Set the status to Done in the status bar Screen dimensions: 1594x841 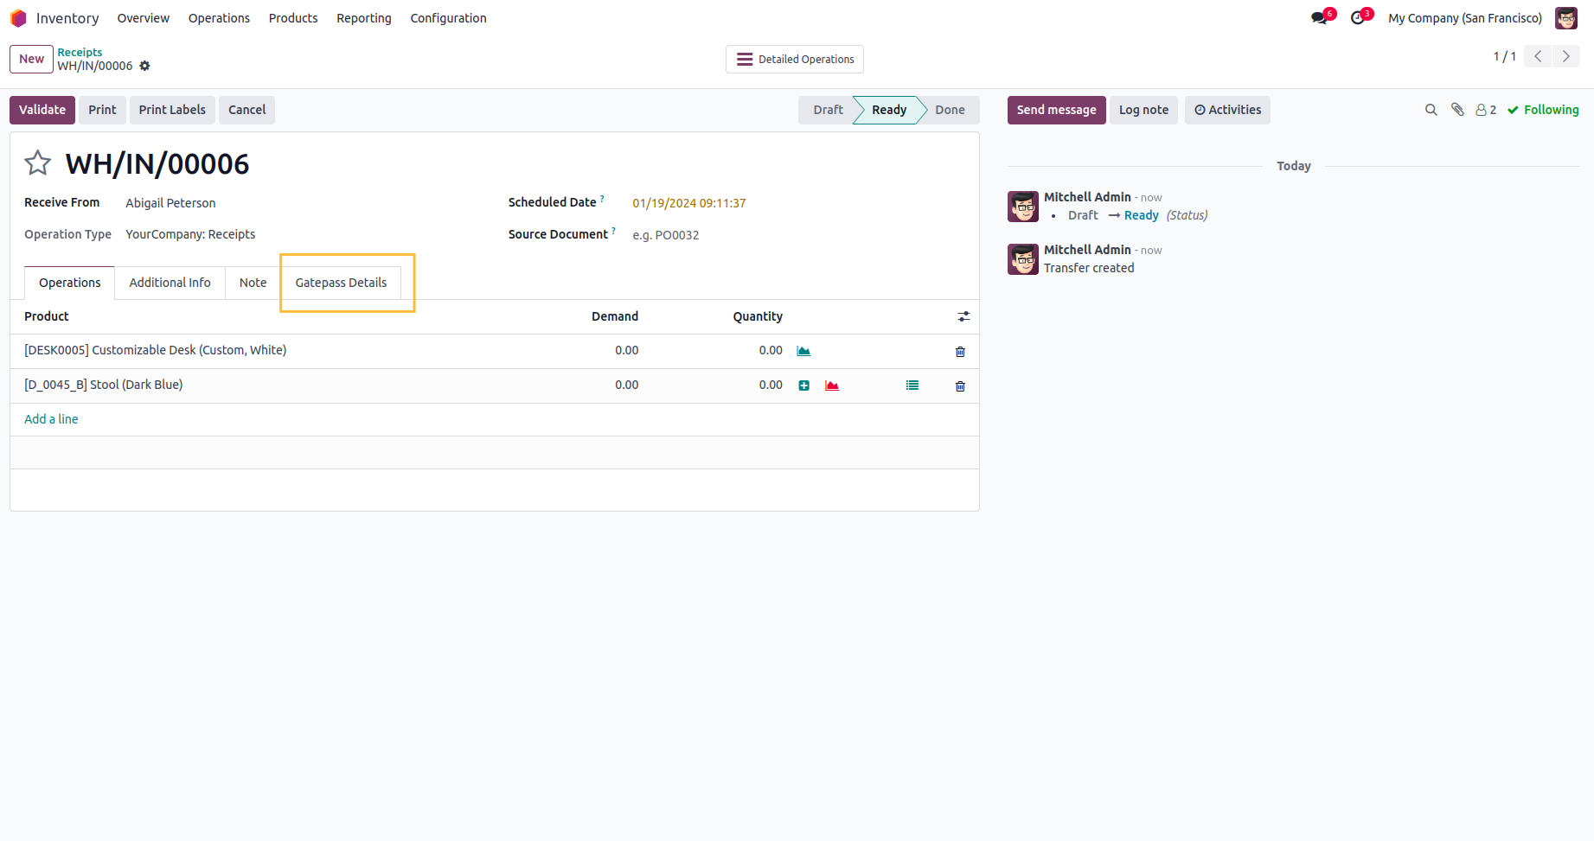[x=950, y=110]
